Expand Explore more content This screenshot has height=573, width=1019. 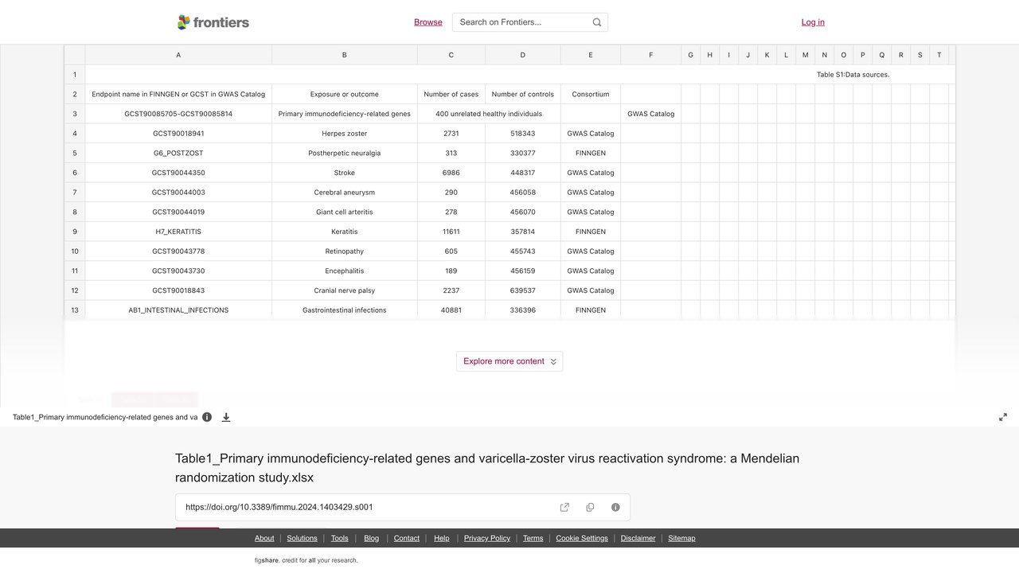[509, 361]
